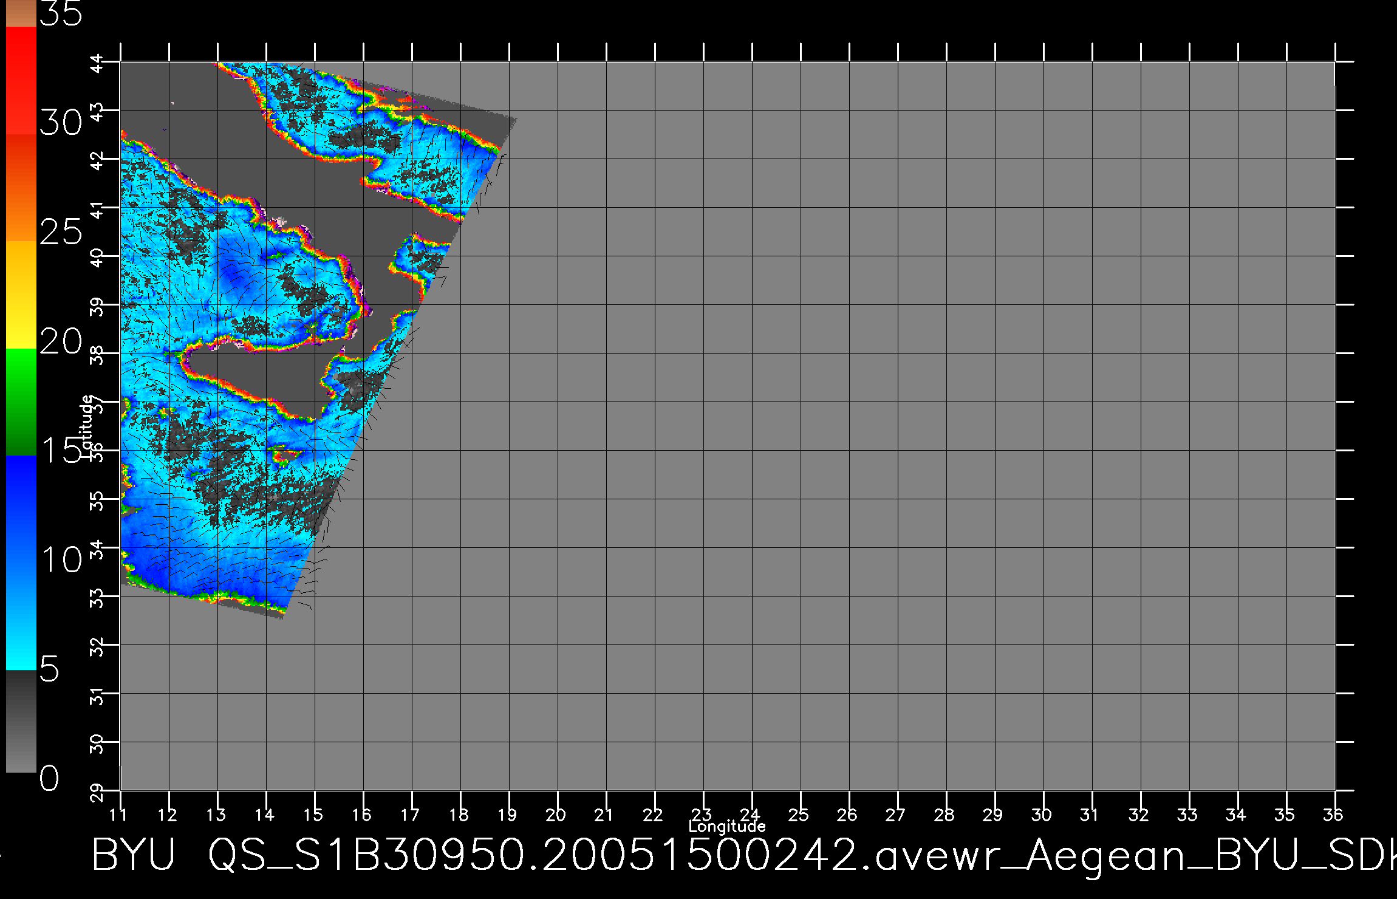Click the Longitude axis title

click(x=727, y=827)
